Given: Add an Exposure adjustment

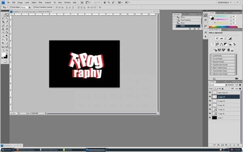Looking at the screenshot, I should pyautogui.click(x=230, y=39).
